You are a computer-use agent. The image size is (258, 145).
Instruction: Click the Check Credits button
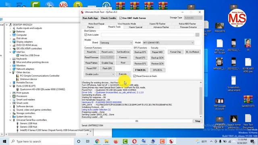coord(108,18)
